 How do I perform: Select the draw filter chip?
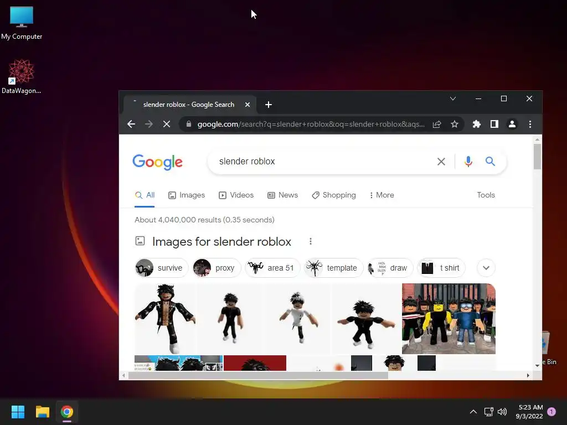390,268
